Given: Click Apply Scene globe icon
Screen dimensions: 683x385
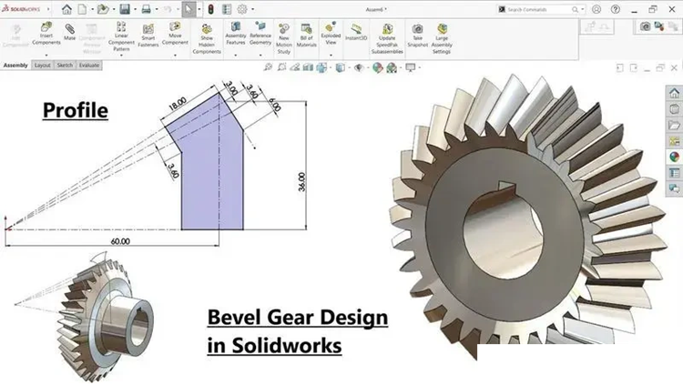Looking at the screenshot, I should point(392,67).
